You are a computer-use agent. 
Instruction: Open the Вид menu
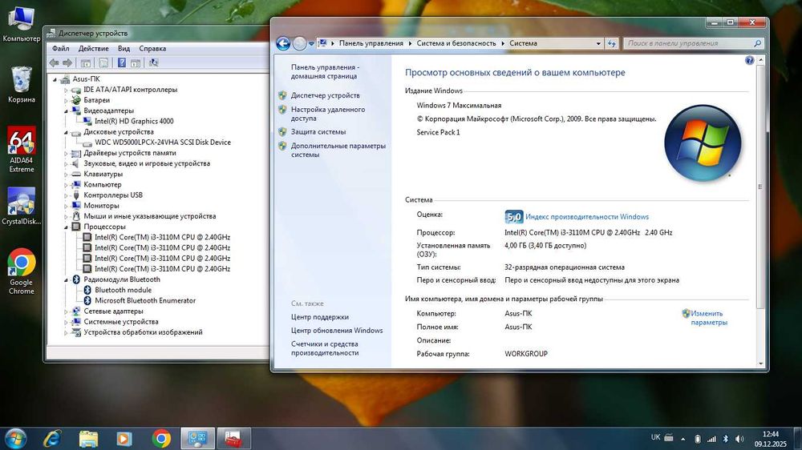[x=124, y=49]
